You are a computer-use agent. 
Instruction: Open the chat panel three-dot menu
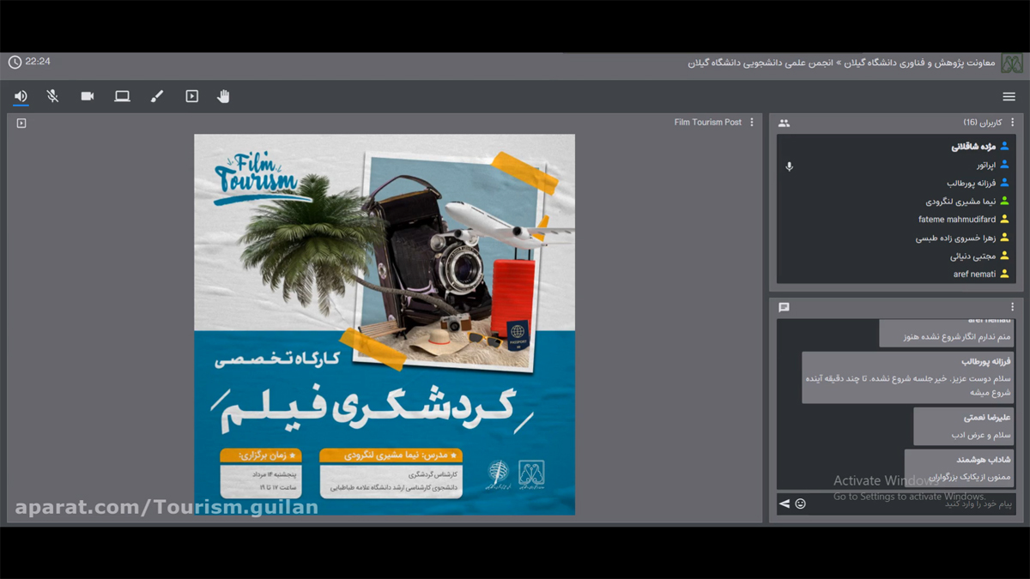coord(1012,307)
